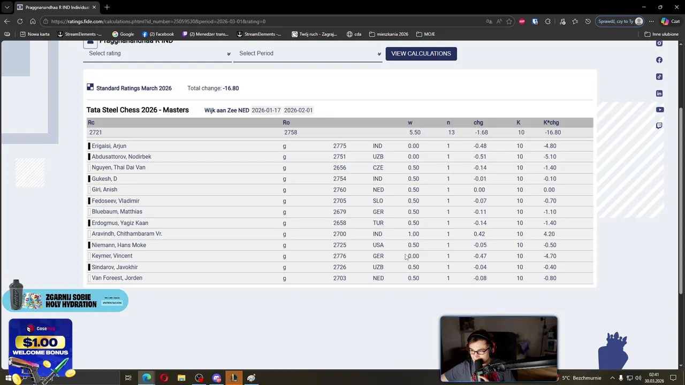The width and height of the screenshot is (685, 385).
Task: Open Twitch icon in the right sidebar
Action: [x=659, y=126]
